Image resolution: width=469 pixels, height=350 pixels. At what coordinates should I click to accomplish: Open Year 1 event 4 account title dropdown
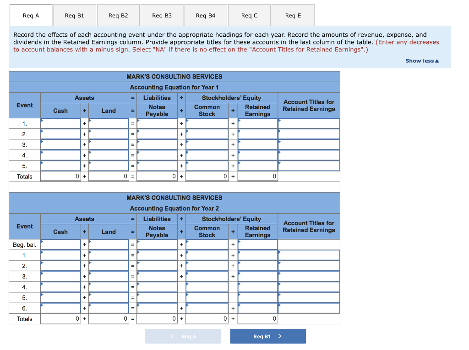point(309,155)
